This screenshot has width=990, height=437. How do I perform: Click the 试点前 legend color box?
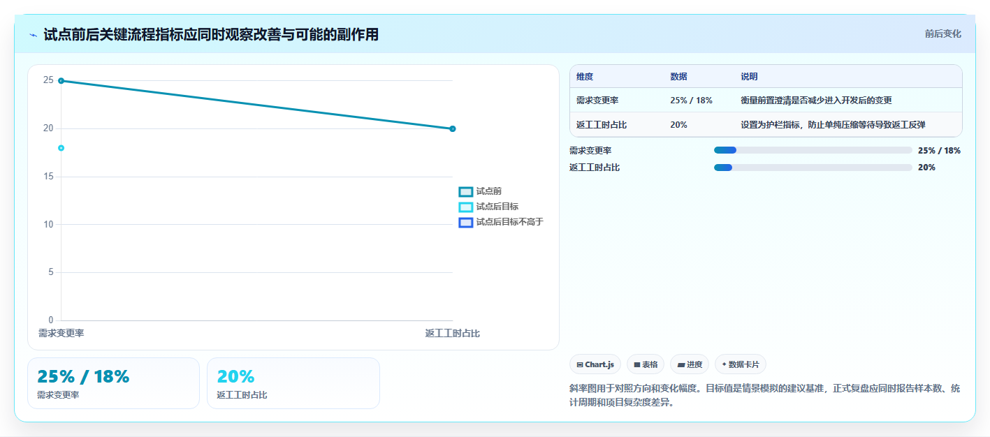coord(466,192)
